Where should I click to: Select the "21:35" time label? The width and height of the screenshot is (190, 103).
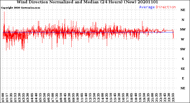156,98
